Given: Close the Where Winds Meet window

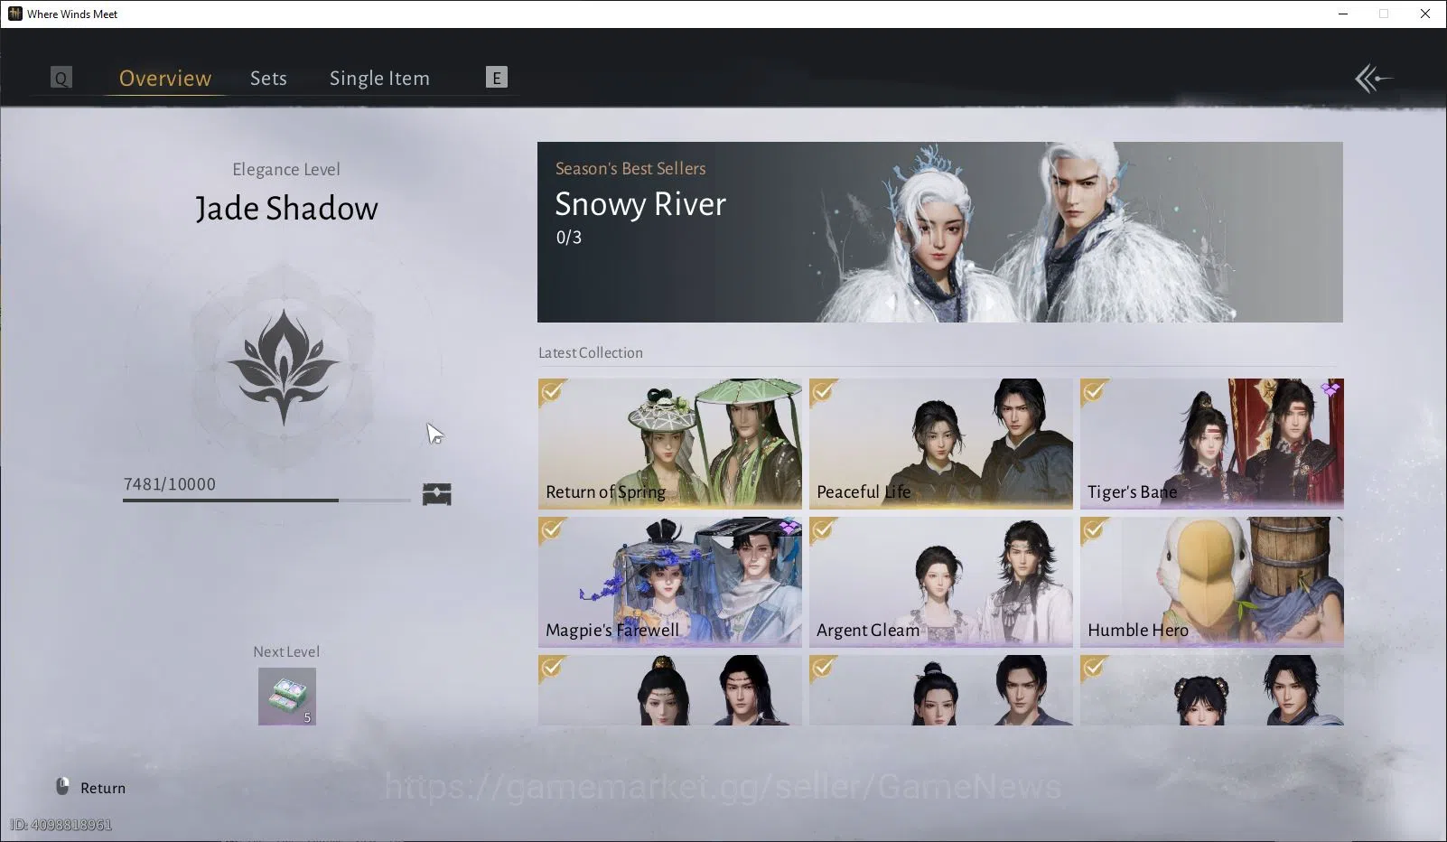Looking at the screenshot, I should click(1425, 14).
